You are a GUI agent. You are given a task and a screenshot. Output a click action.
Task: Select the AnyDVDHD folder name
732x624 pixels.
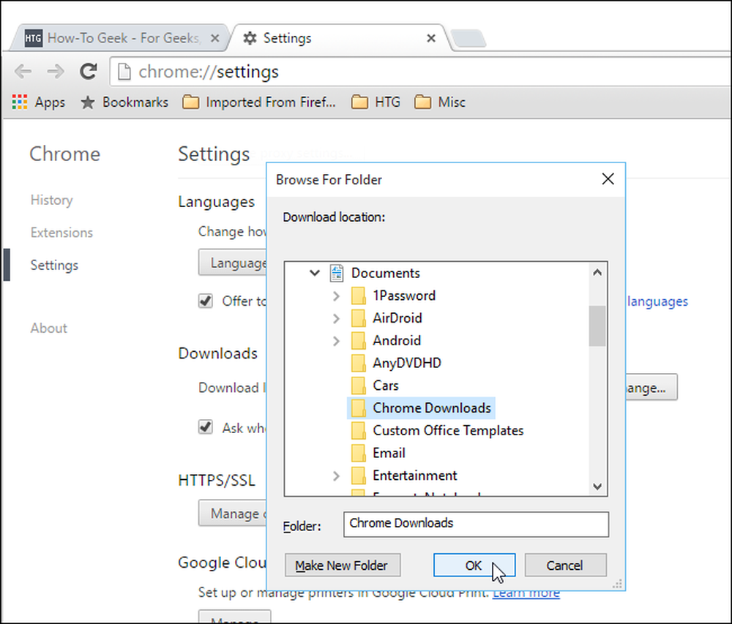click(x=406, y=364)
